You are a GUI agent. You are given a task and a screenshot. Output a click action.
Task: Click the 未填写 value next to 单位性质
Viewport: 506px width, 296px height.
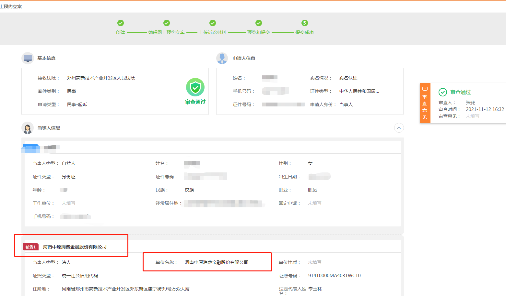tap(315, 262)
